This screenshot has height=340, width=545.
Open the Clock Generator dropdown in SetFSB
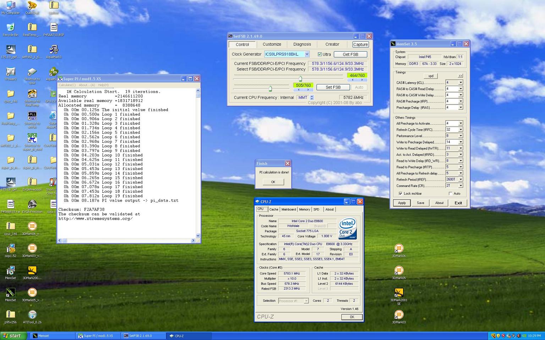coord(307,54)
